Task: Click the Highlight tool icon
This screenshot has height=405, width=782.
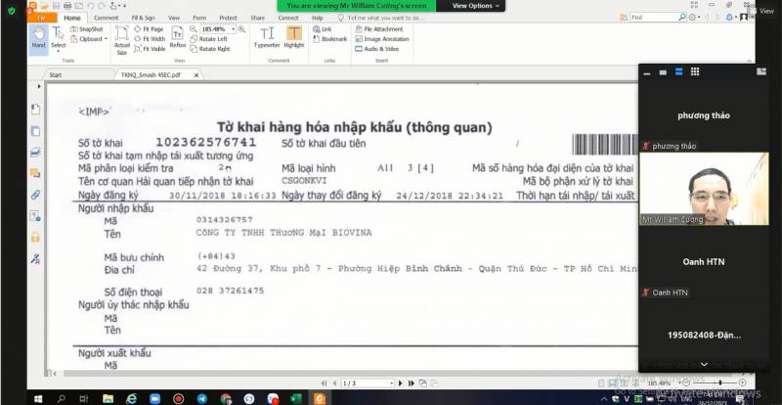Action: (294, 37)
